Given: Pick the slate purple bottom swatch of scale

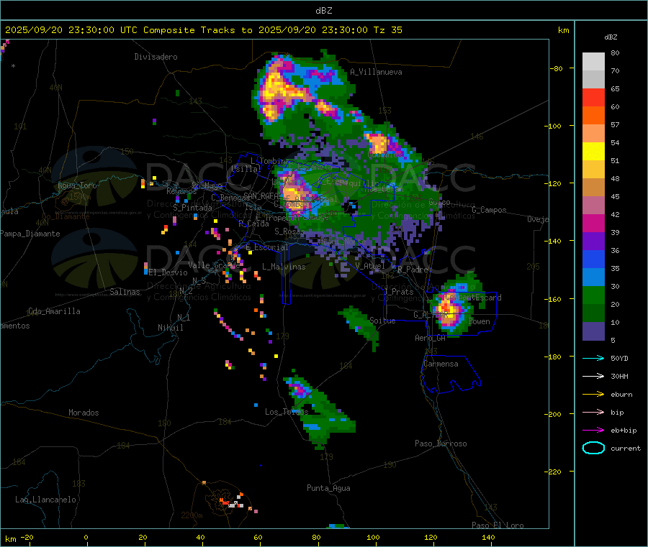Looking at the screenshot, I should pos(593,331).
